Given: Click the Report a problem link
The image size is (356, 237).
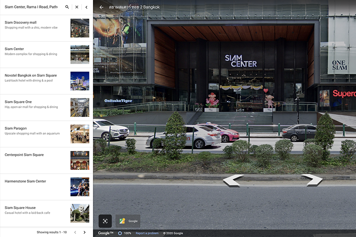Looking at the screenshot, I should 147,233.
